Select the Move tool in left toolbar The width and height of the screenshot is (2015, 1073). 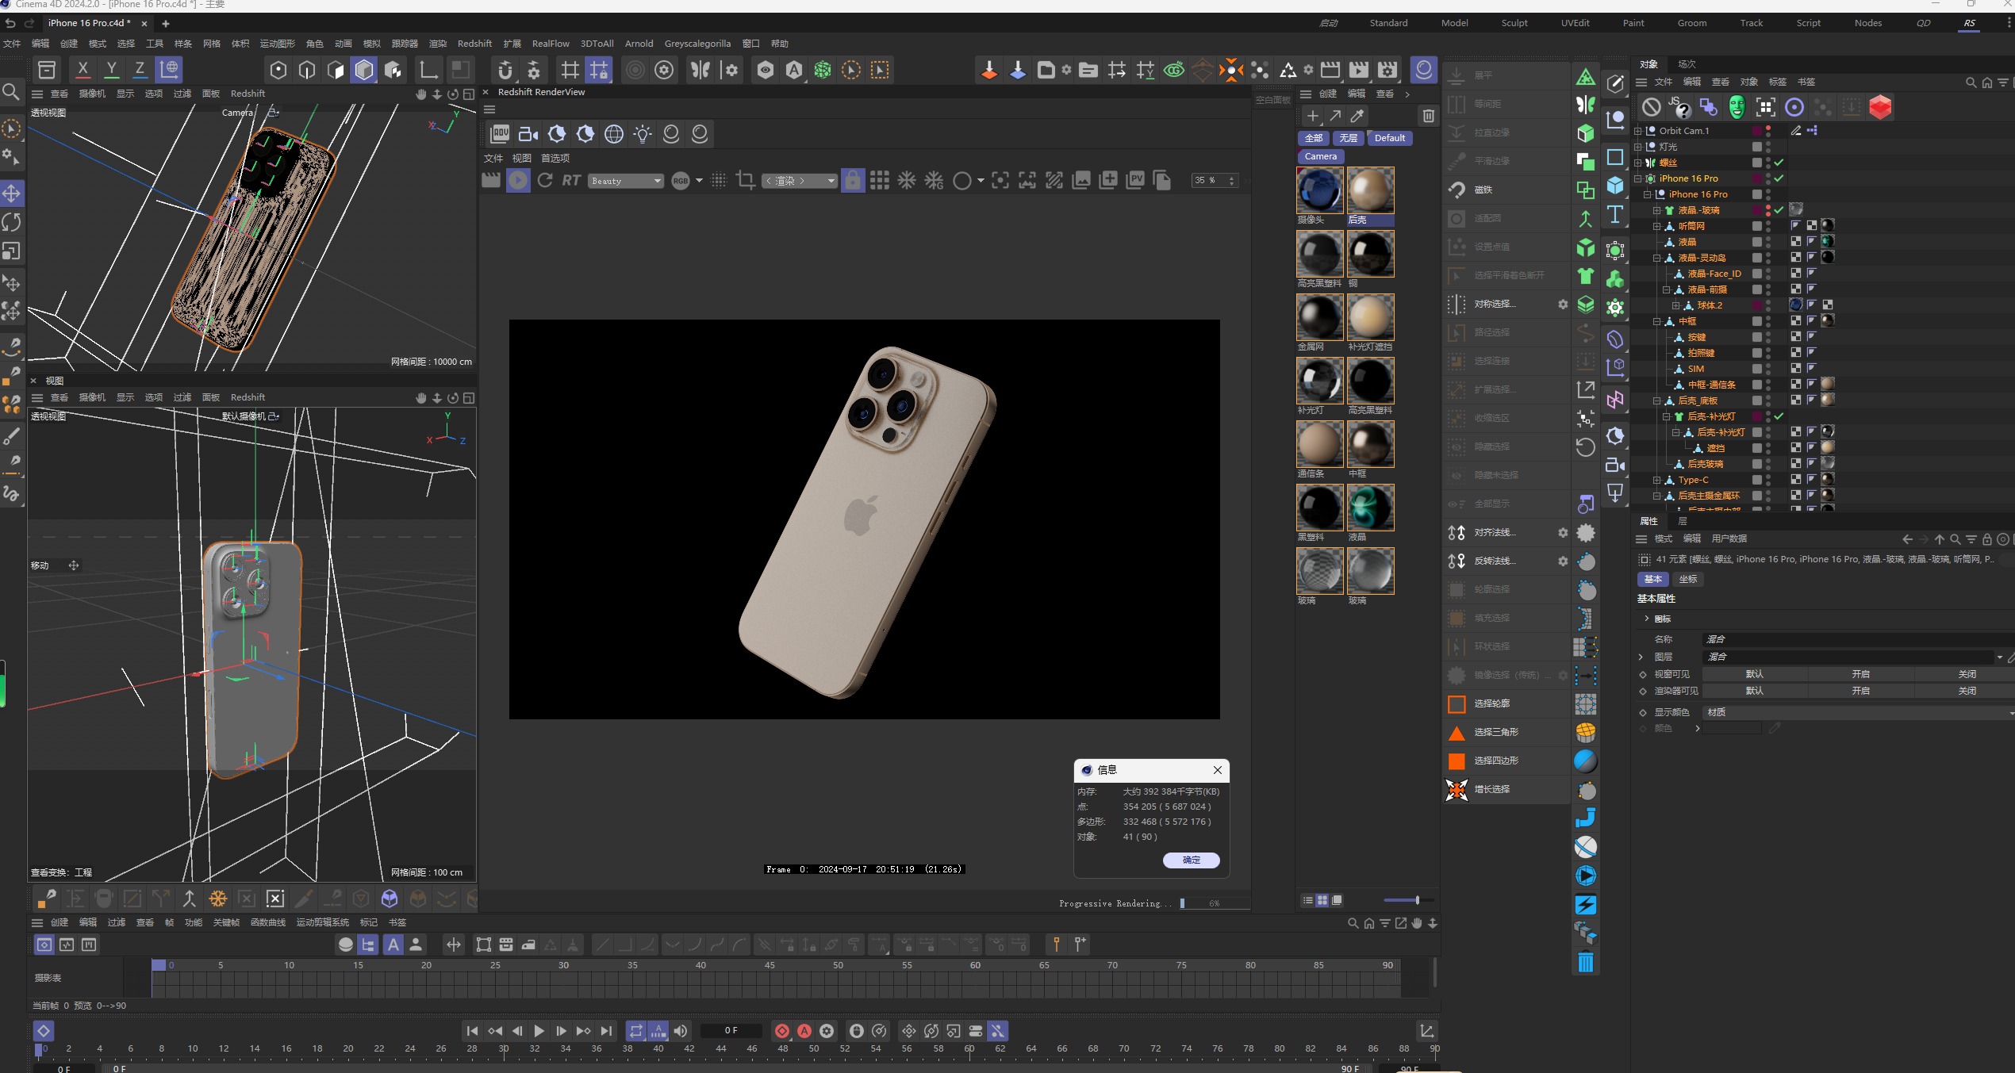pos(12,194)
